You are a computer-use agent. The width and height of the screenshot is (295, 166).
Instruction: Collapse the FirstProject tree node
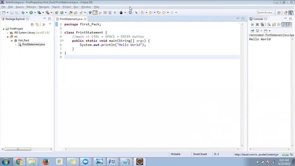point(4,29)
